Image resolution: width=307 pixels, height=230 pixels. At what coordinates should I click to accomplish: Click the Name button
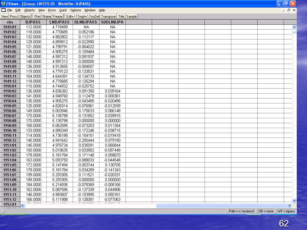tap(47, 16)
